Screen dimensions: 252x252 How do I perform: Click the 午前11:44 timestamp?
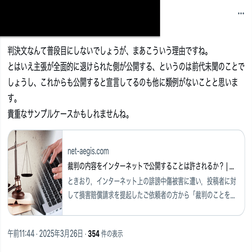[x=21, y=234]
